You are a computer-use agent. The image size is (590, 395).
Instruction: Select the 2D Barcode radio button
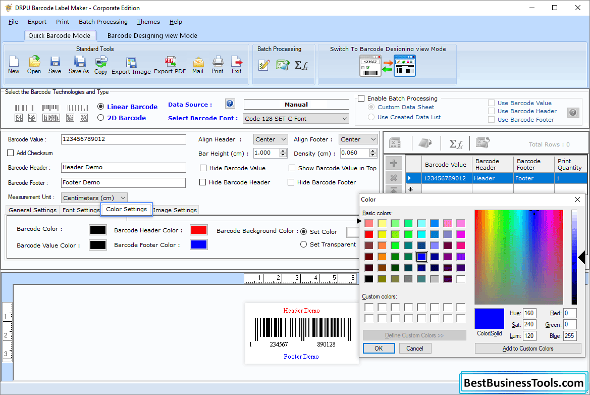point(100,118)
